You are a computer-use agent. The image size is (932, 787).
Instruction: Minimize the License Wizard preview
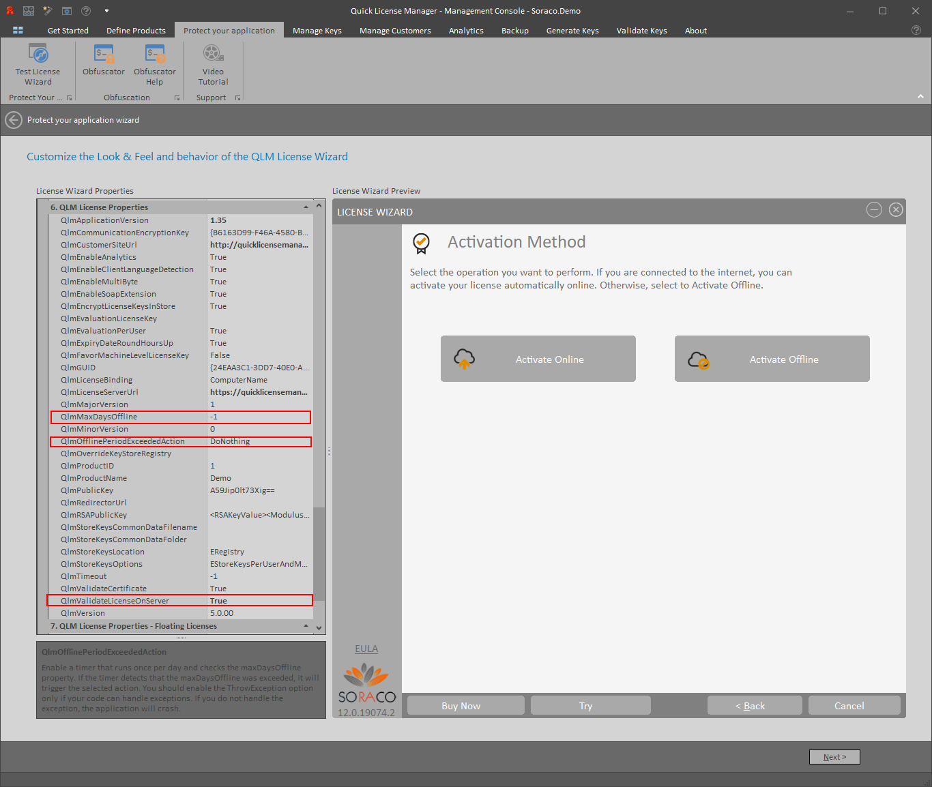coord(874,210)
